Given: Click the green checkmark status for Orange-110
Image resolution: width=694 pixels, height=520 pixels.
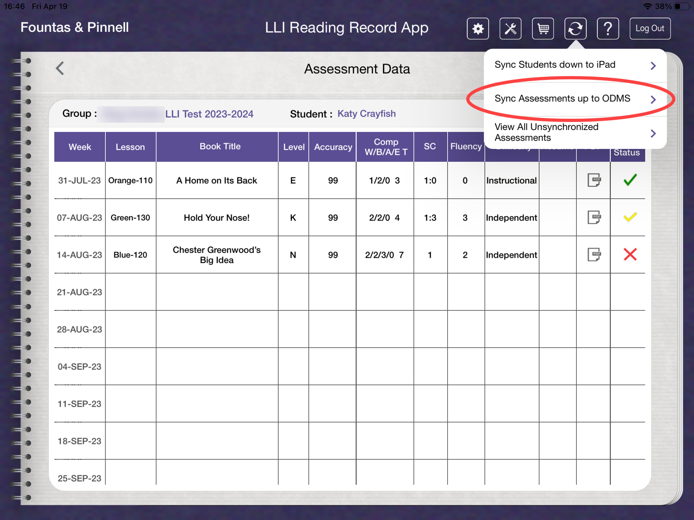Looking at the screenshot, I should (629, 180).
